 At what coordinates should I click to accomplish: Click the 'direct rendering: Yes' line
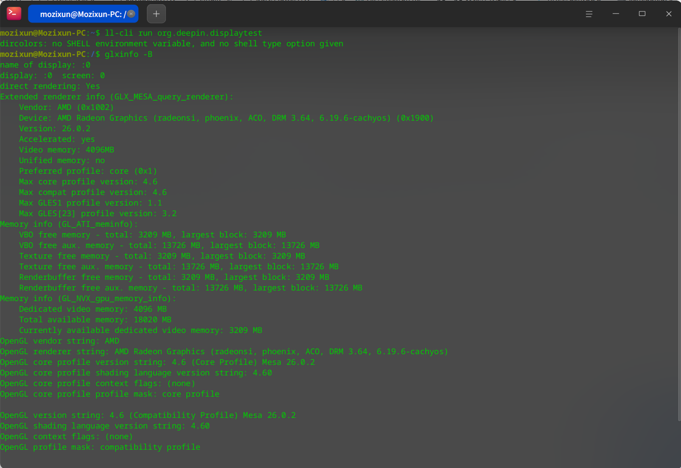50,86
